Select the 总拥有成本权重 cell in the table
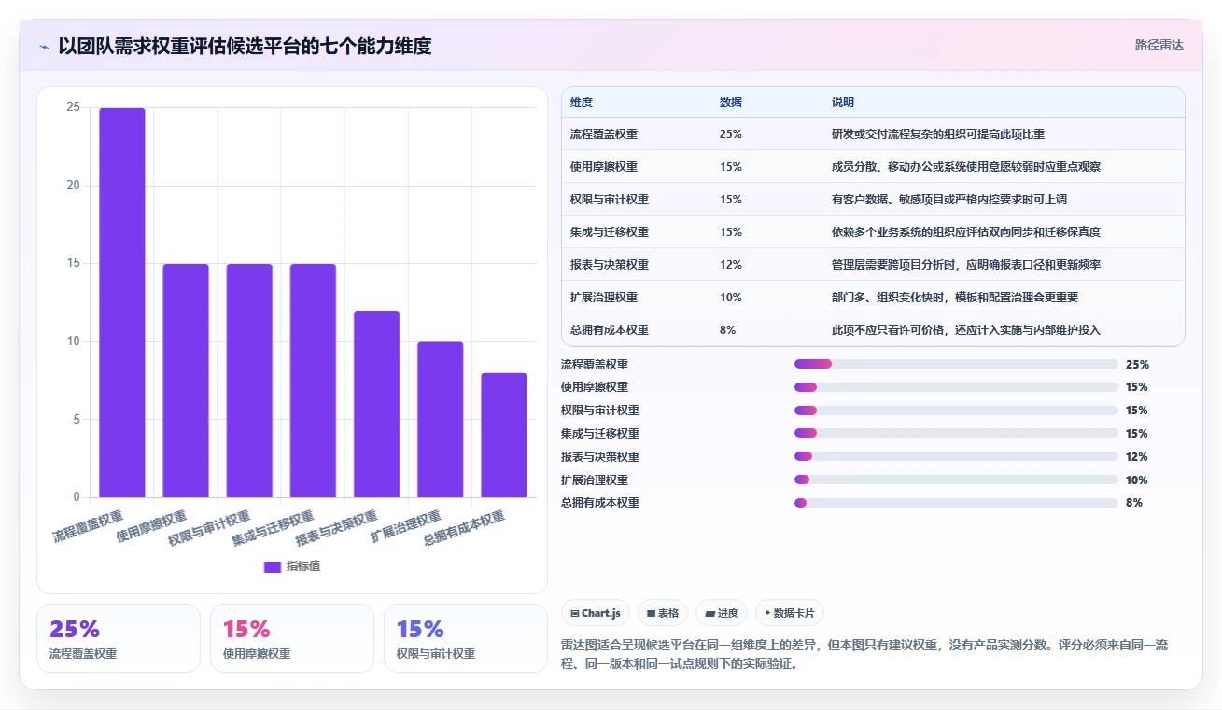This screenshot has height=710, width=1222. (610, 330)
